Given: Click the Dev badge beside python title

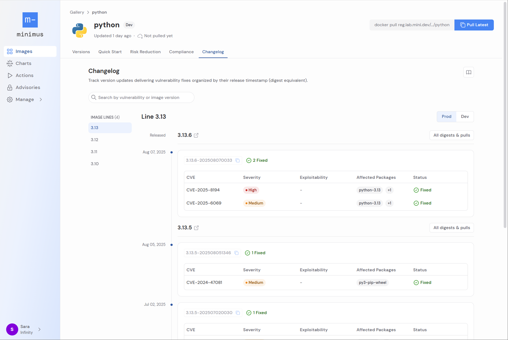Looking at the screenshot, I should (129, 25).
